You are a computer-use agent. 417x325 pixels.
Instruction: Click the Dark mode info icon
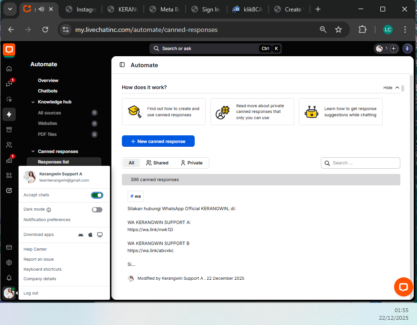tap(49, 210)
